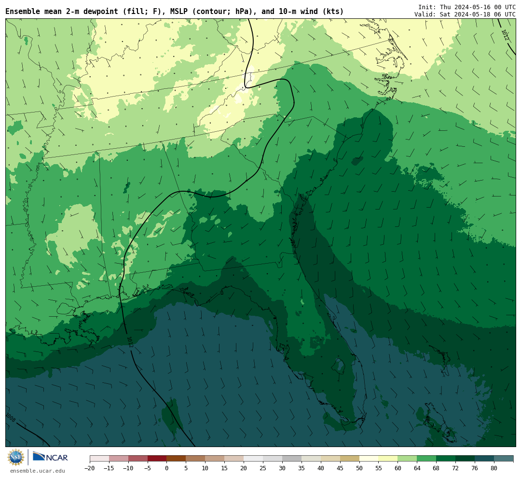Pick the green swatch between 64 and 68

tap(427, 459)
